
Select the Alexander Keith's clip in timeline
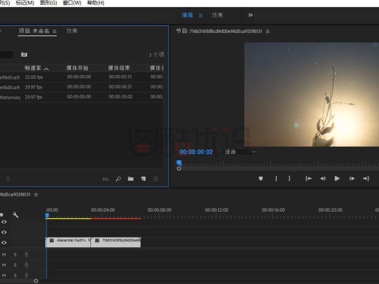point(68,242)
